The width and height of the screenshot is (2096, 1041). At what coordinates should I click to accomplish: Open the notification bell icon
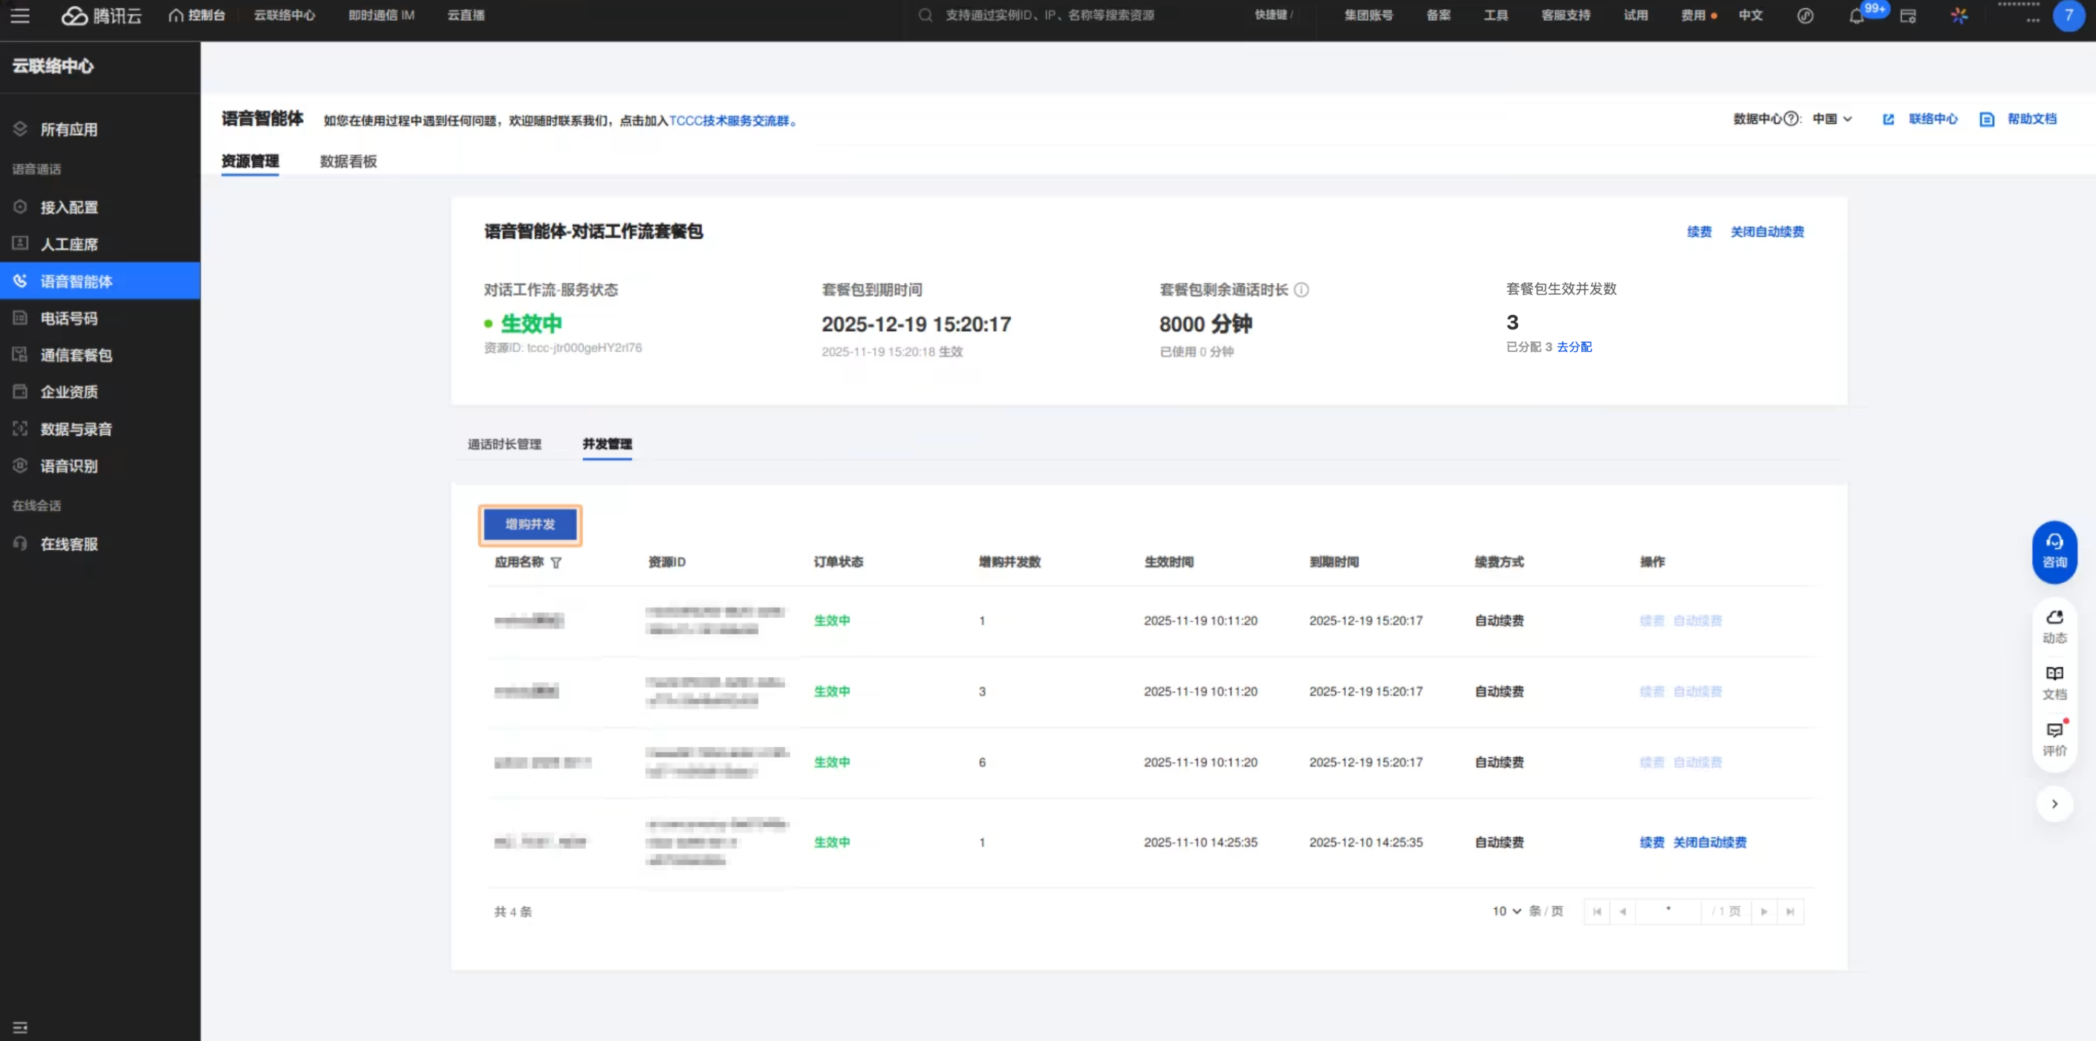click(x=1856, y=16)
